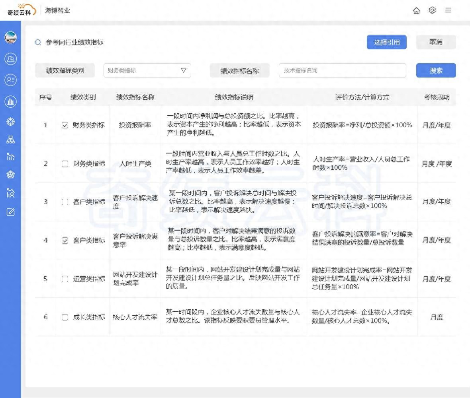Click the 客户投诉解决速度 indicator name cell
470x398 pixels.
[x=135, y=202]
